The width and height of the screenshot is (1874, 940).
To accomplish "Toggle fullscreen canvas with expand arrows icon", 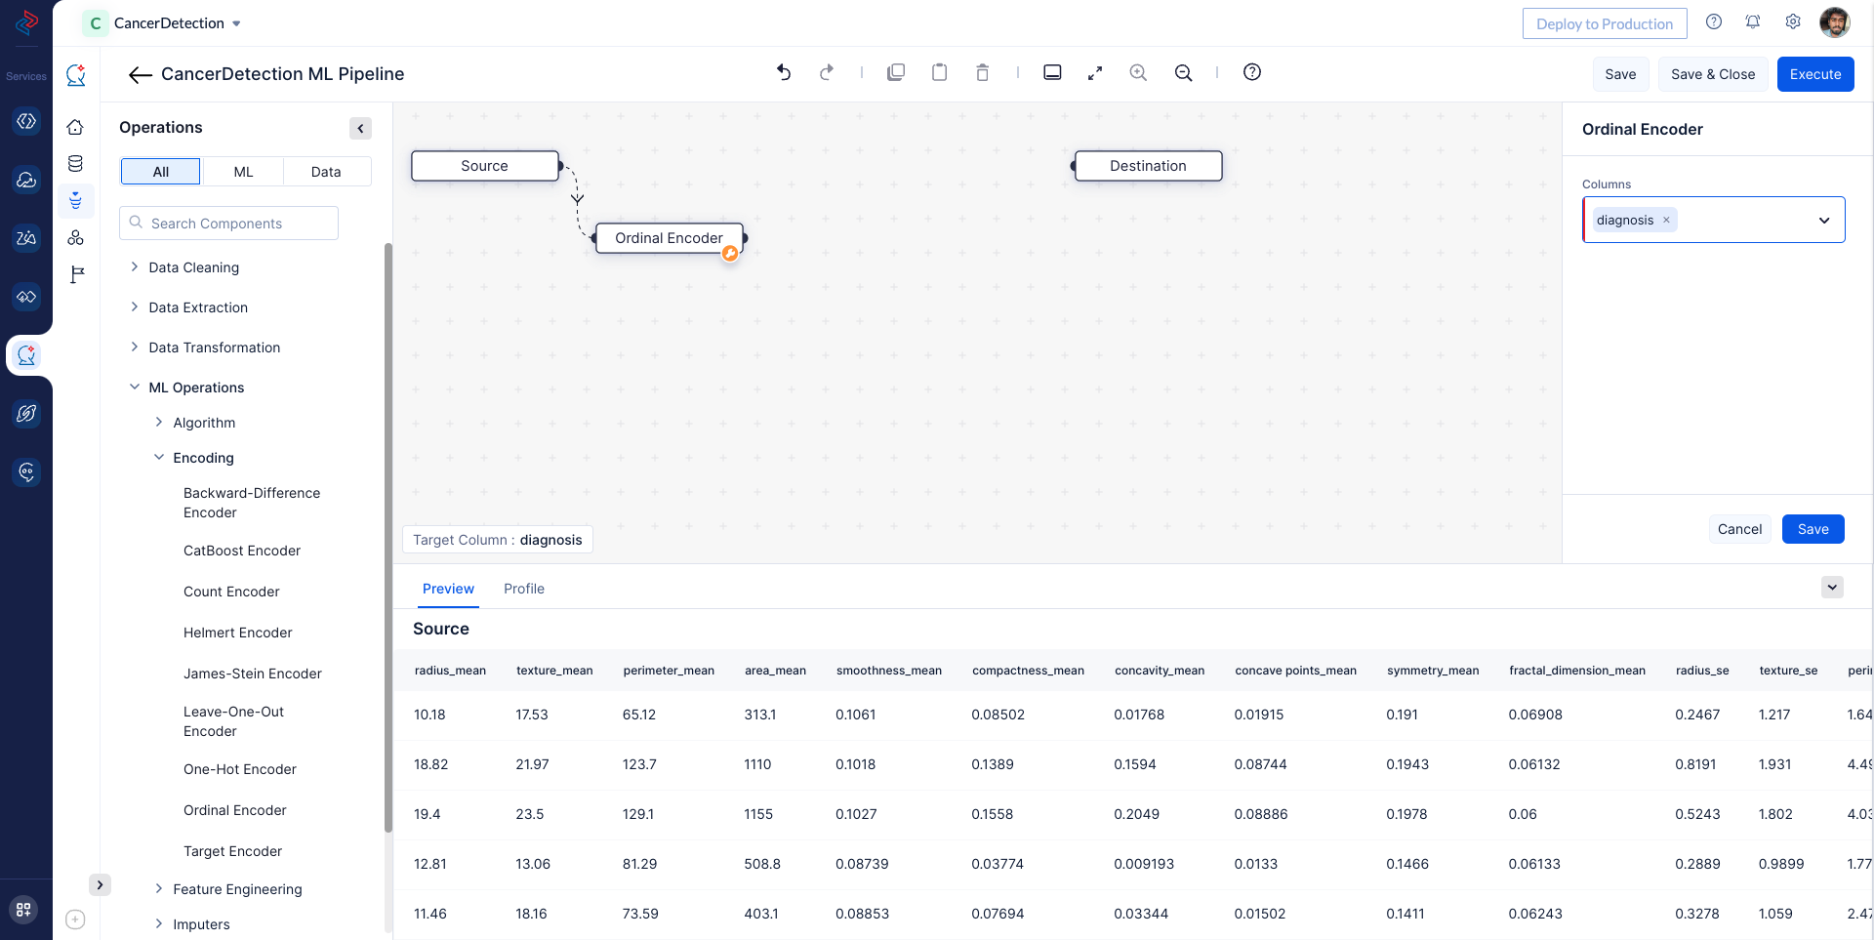I will click(1095, 72).
